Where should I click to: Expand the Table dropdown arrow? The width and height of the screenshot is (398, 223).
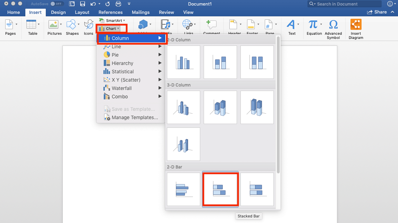point(39,24)
